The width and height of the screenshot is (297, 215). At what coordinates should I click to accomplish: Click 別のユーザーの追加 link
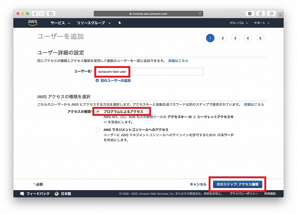pos(115,81)
